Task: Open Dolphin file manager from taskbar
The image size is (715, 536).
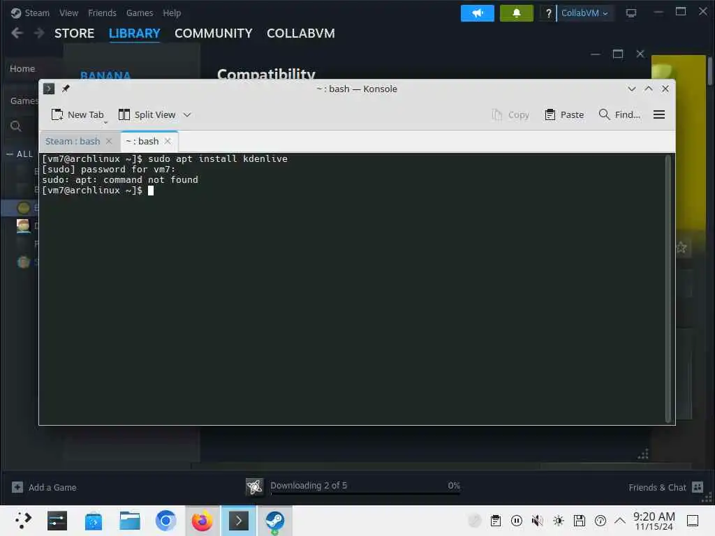Action: pos(129,521)
